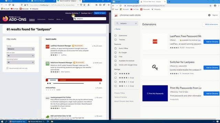Screen dimensions: 220x123
Task: Tick Recommended add-ons only checkbox
Action: click(8, 68)
